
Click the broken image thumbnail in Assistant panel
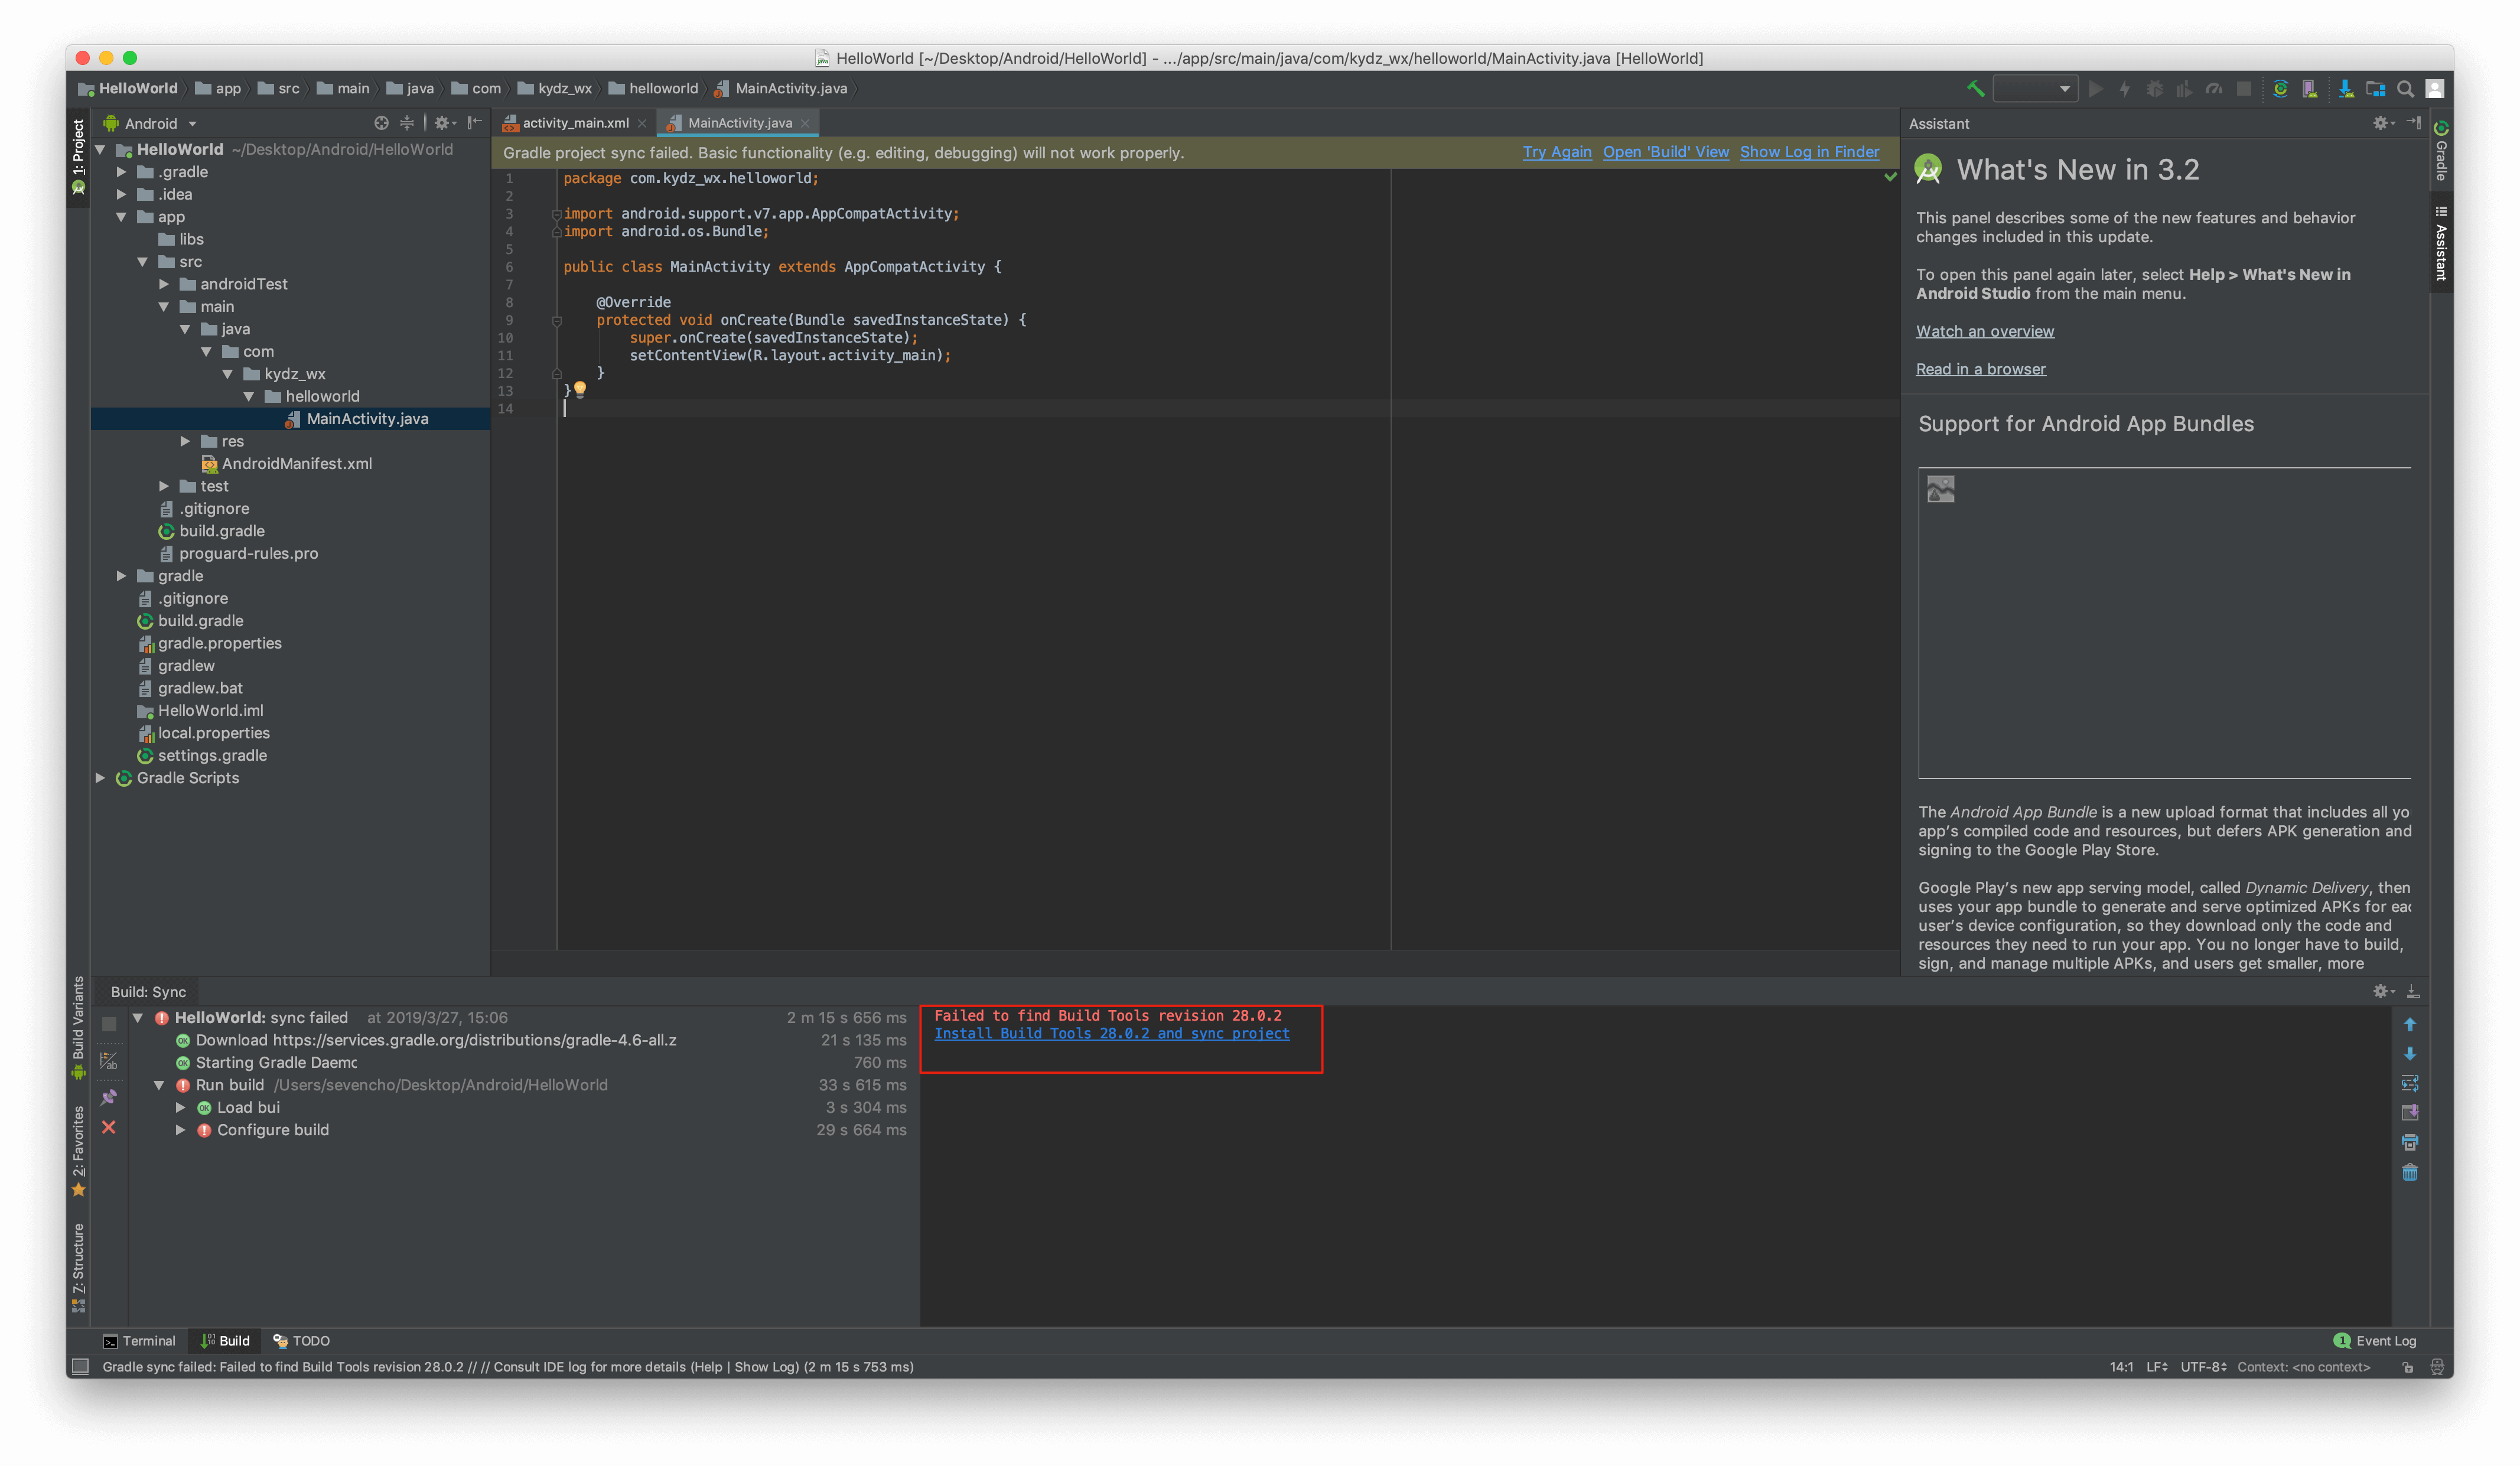1941,489
